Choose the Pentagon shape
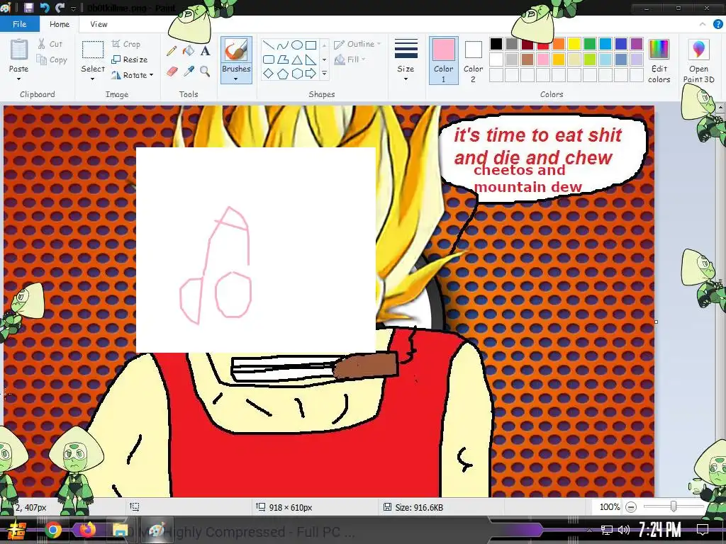 click(282, 74)
